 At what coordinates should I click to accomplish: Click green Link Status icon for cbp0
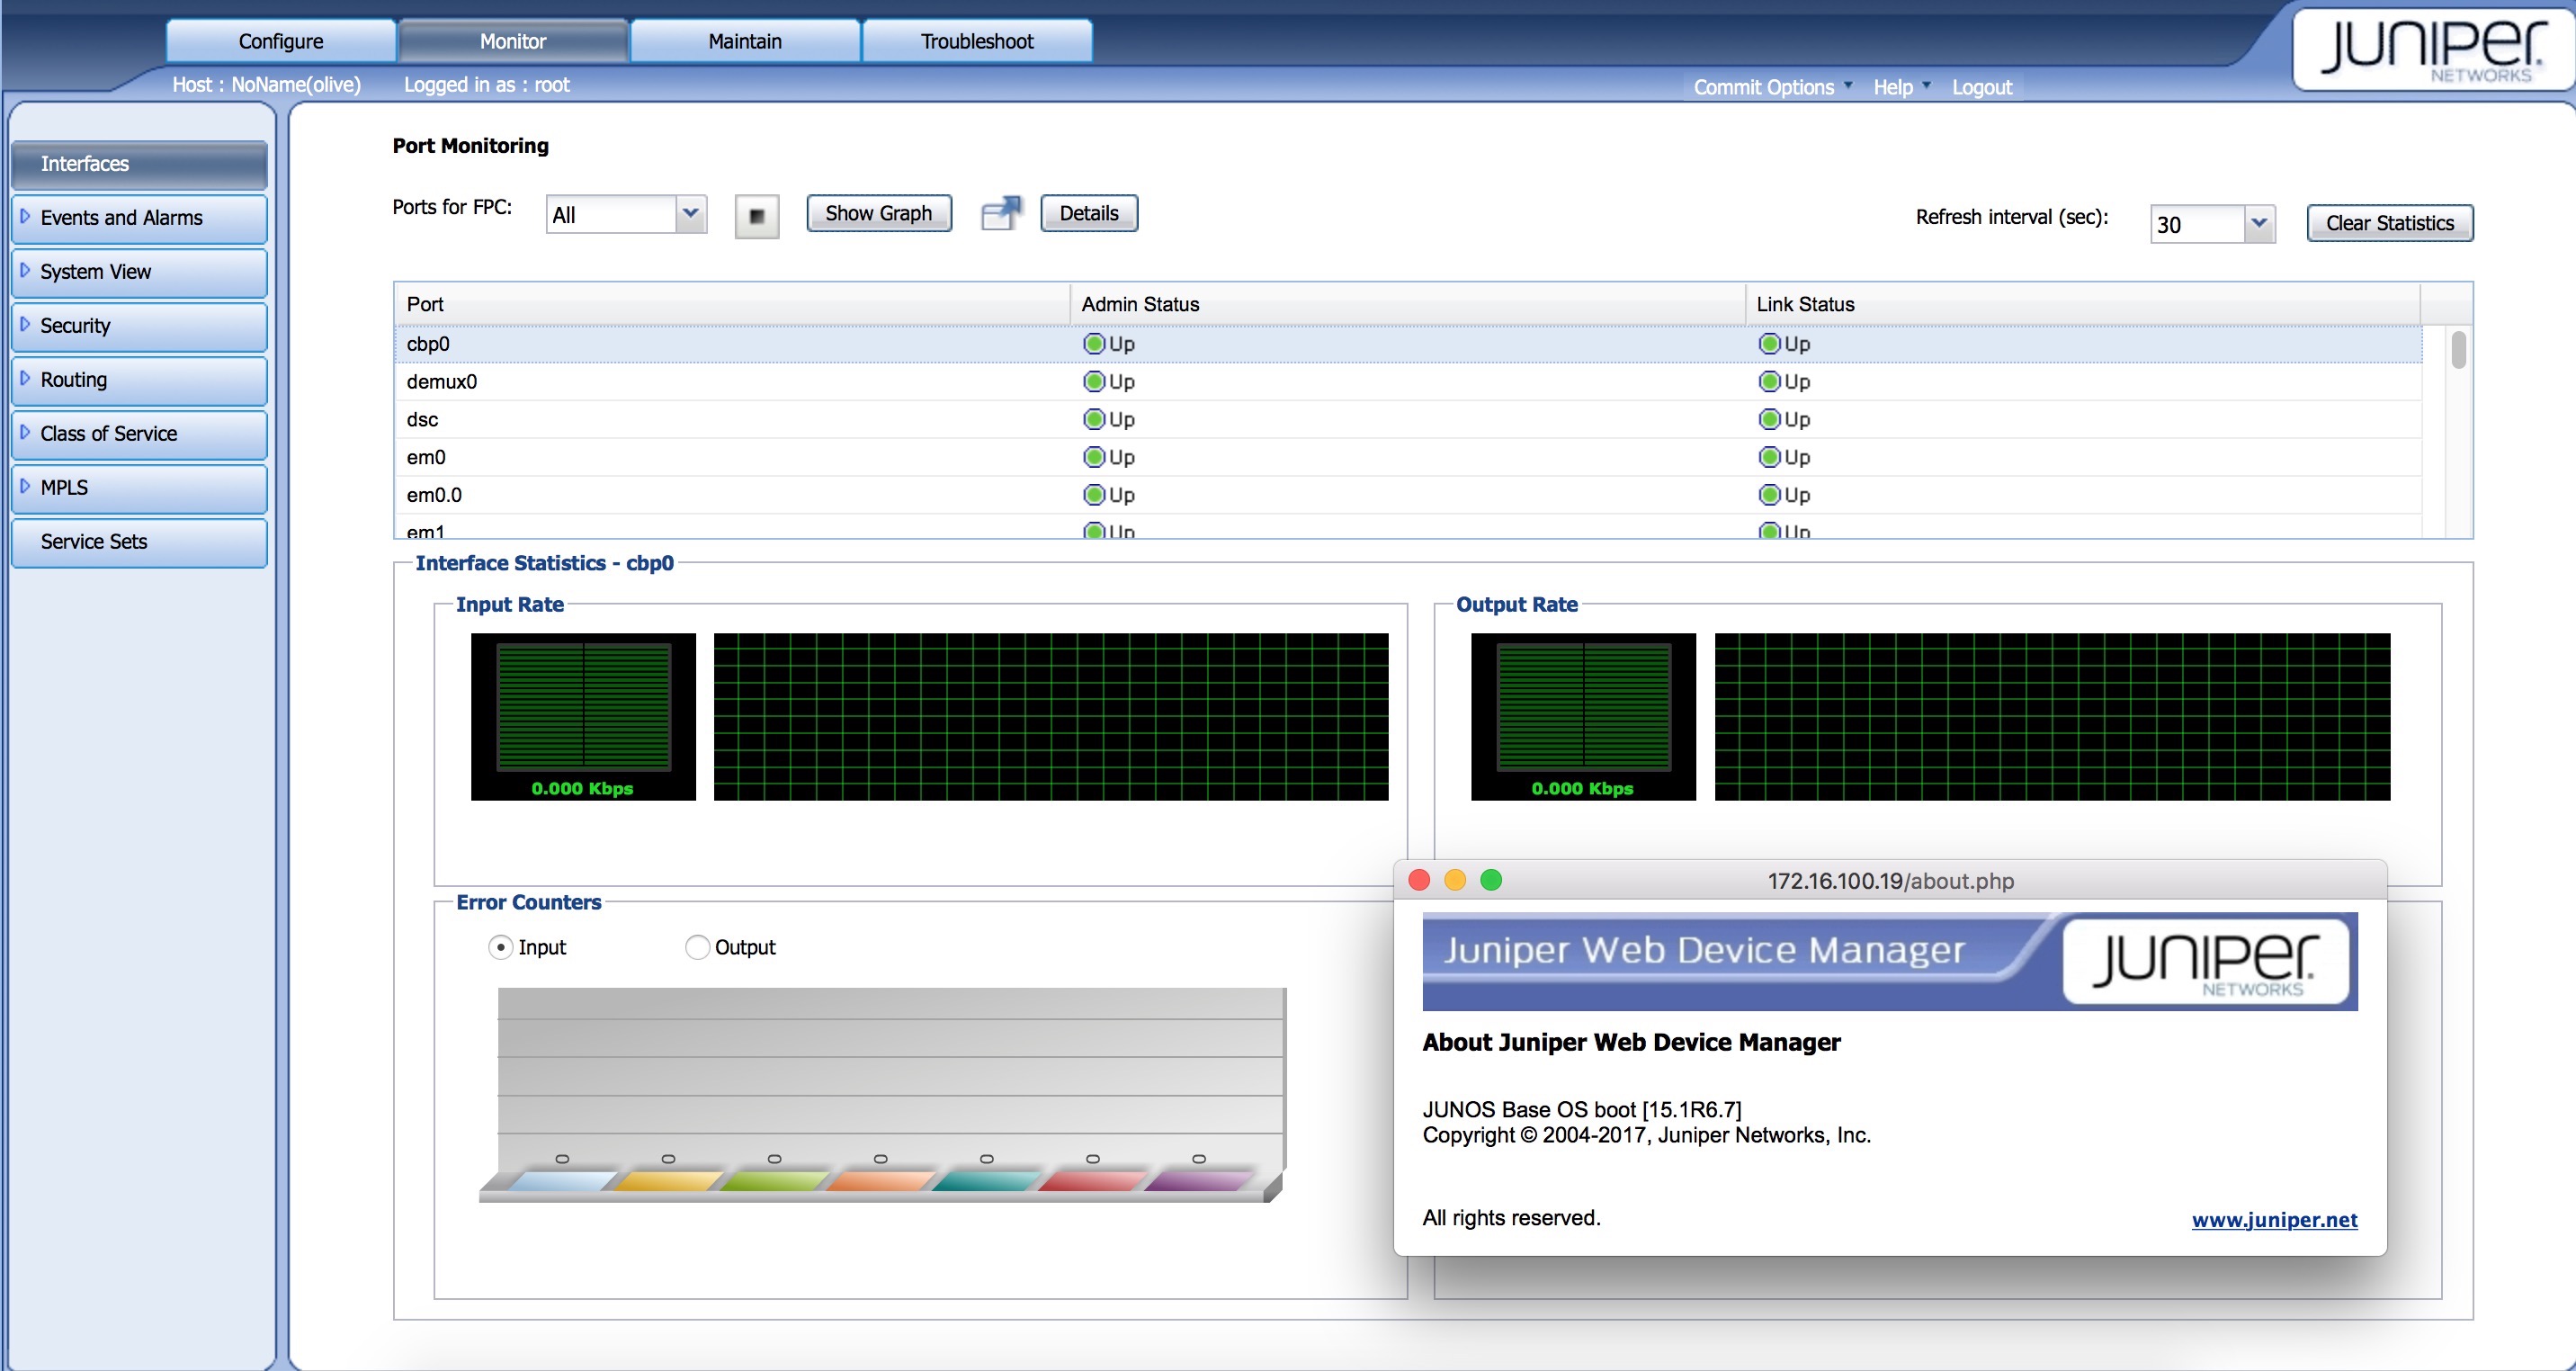coord(1769,344)
